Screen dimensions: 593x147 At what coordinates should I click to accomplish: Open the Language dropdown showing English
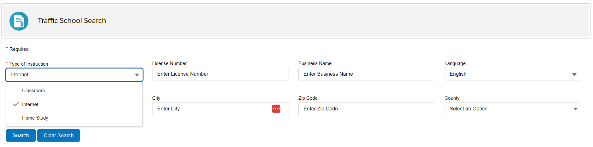coord(512,74)
